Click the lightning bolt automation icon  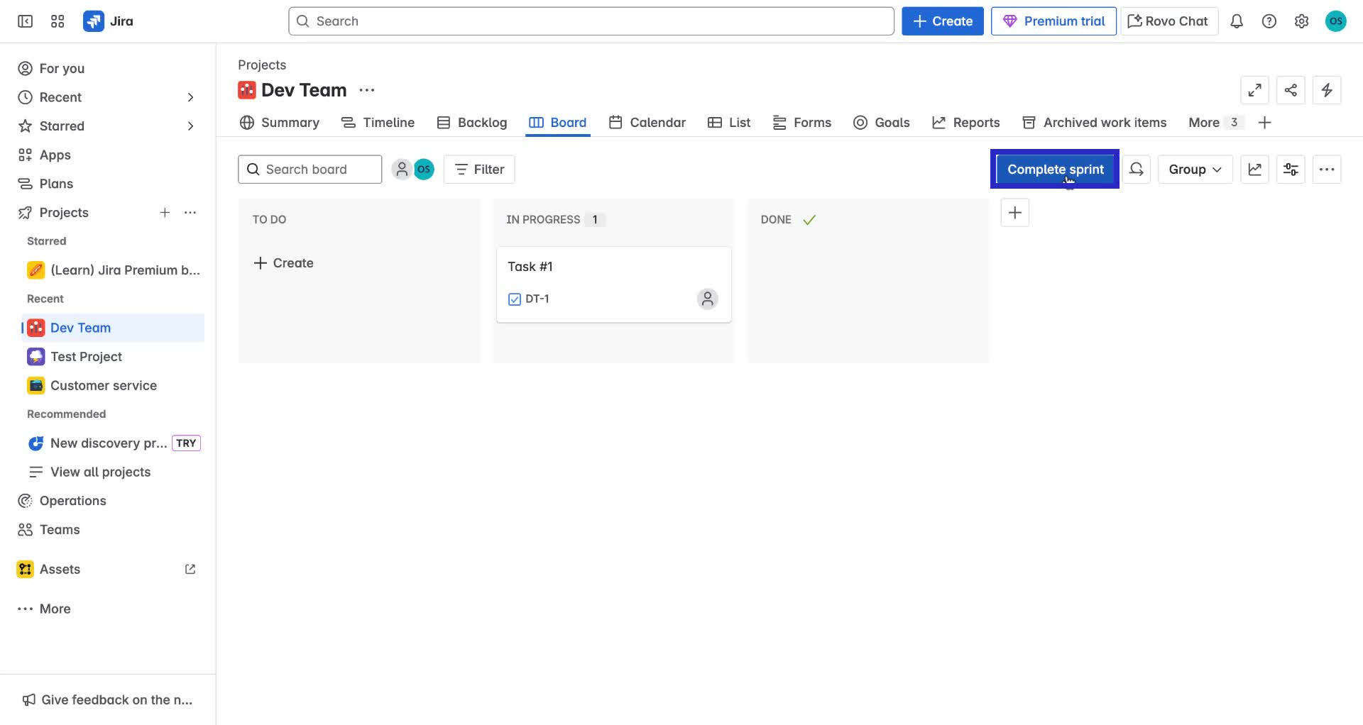point(1327,90)
